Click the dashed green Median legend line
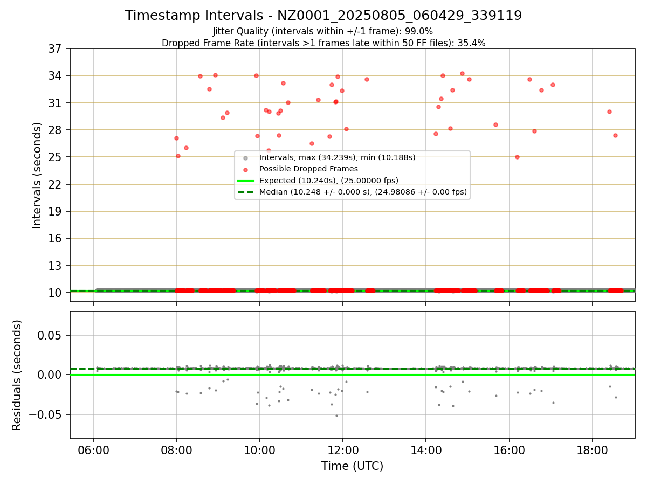Screen dimensions: 647x485 coord(245,192)
